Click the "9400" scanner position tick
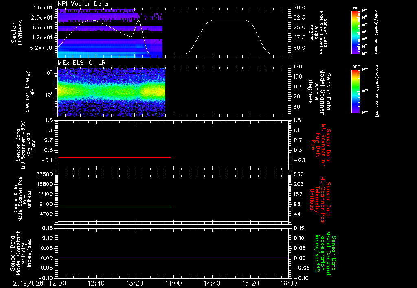417x288 pixels. coord(46,204)
